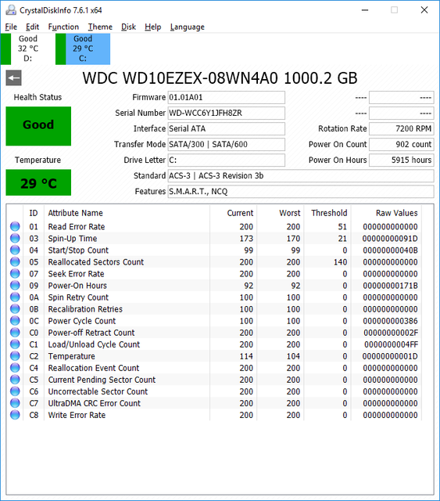Open the Language menu
440x501 pixels.
188,27
